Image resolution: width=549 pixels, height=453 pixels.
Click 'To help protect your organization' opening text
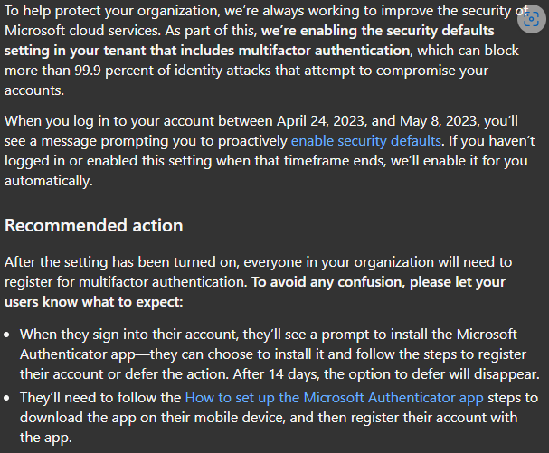(x=111, y=11)
